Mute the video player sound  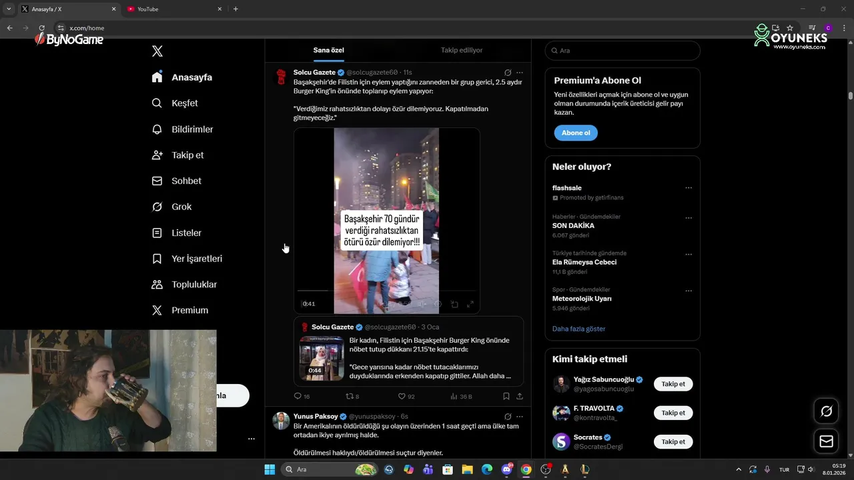pos(421,304)
